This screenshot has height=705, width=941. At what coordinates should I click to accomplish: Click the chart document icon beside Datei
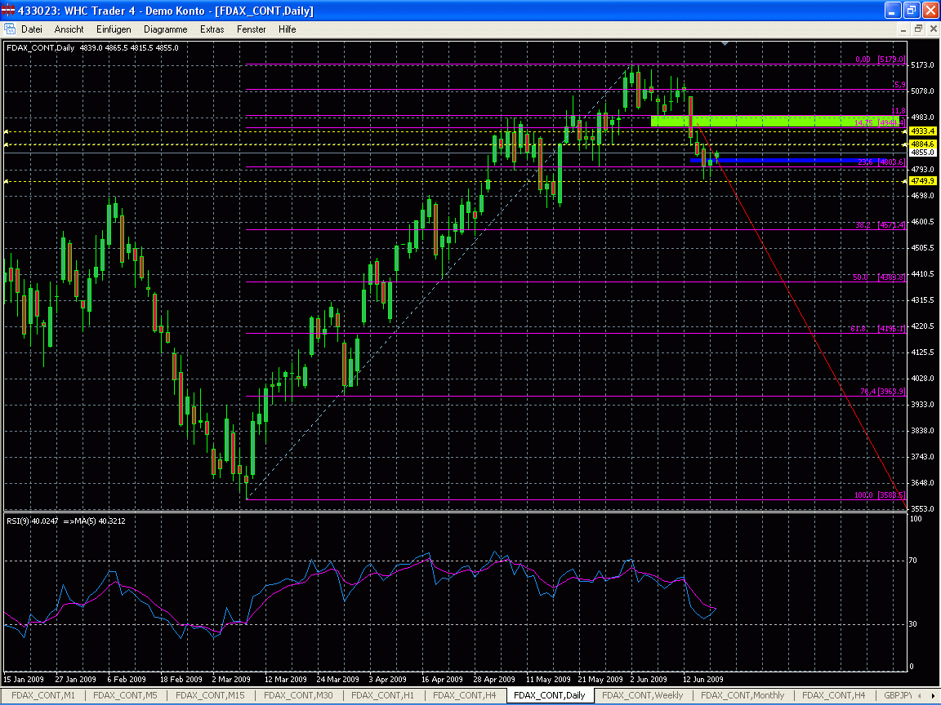(x=10, y=29)
